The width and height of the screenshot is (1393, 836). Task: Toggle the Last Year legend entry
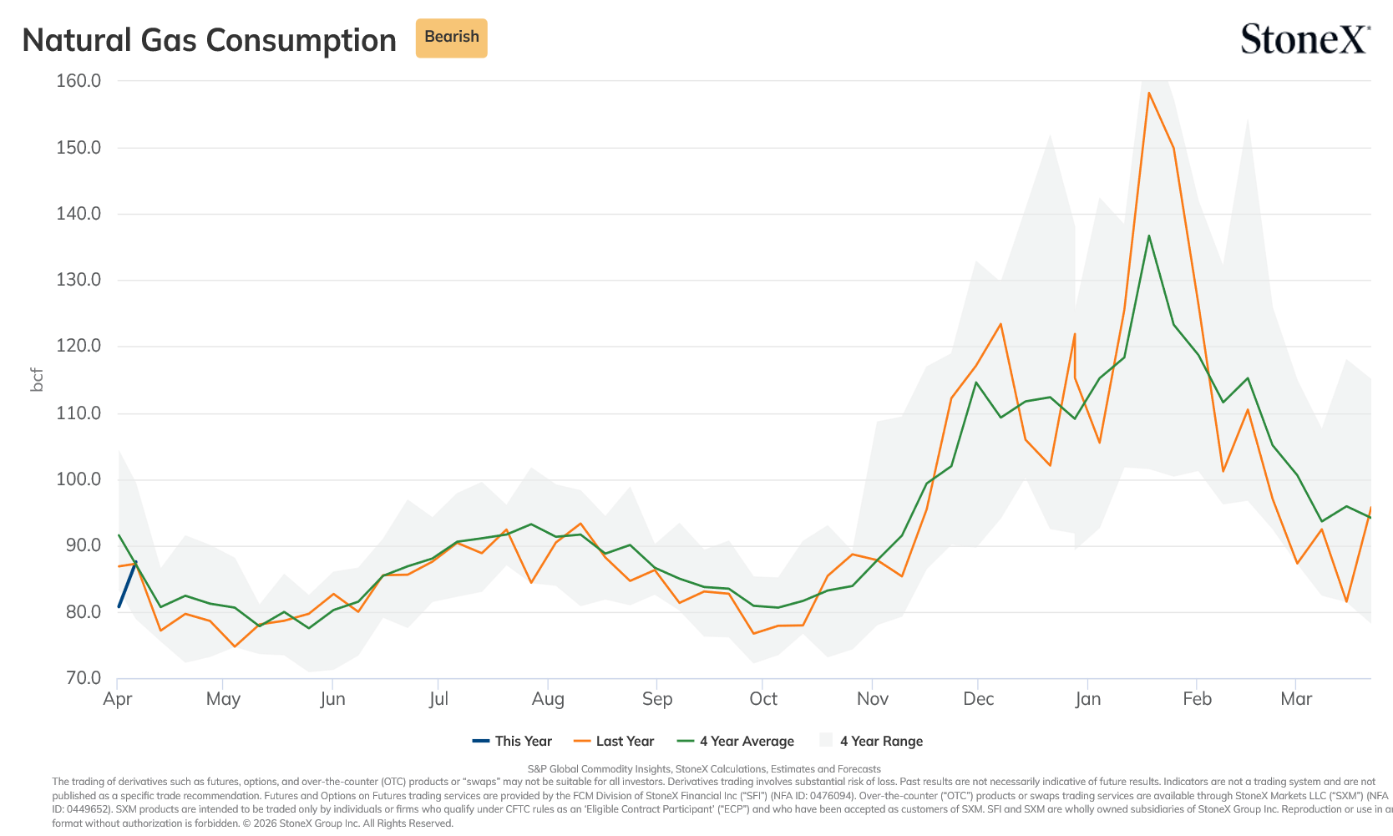[614, 741]
